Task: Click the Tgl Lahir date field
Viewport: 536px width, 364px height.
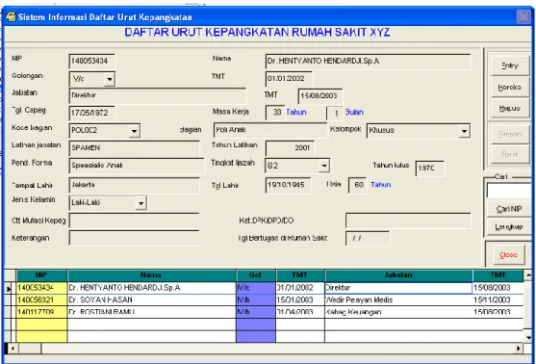Action: 288,185
